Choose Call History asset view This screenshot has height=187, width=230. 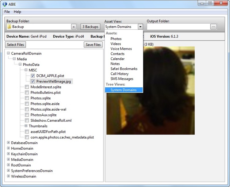tap(124, 74)
